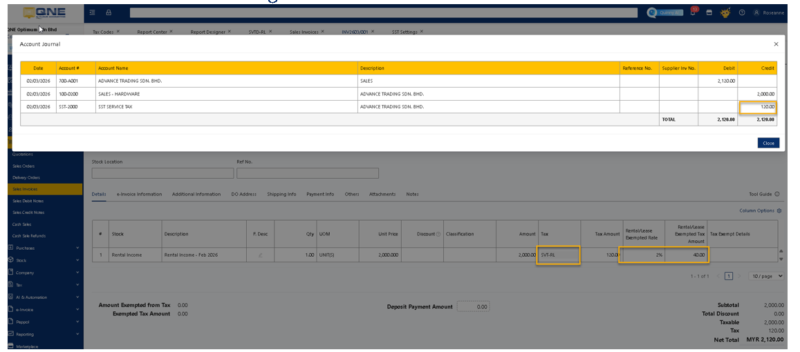Image resolution: width=800 pixels, height=352 pixels.
Task: Open the notifications bell icon
Action: coord(693,12)
